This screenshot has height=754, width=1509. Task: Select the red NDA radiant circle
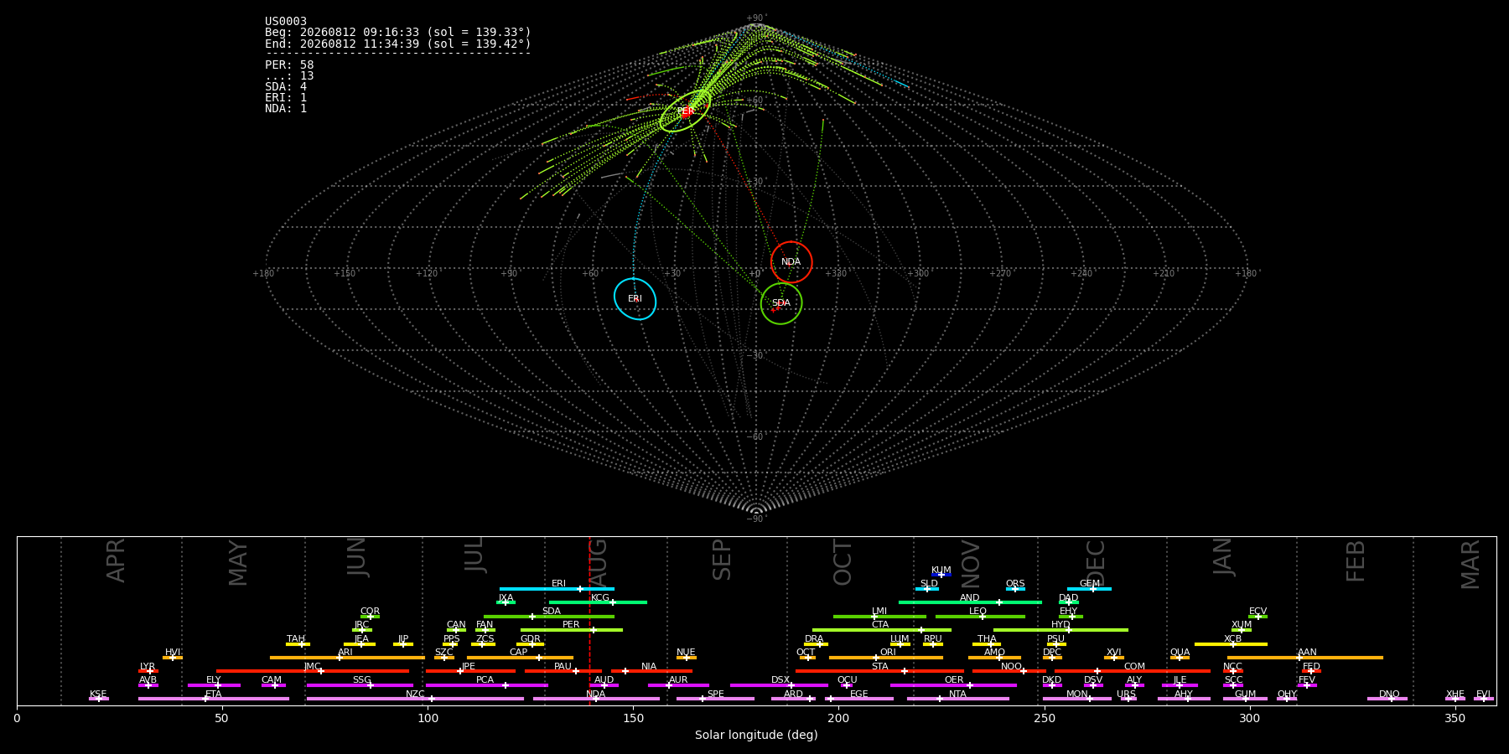click(x=791, y=262)
